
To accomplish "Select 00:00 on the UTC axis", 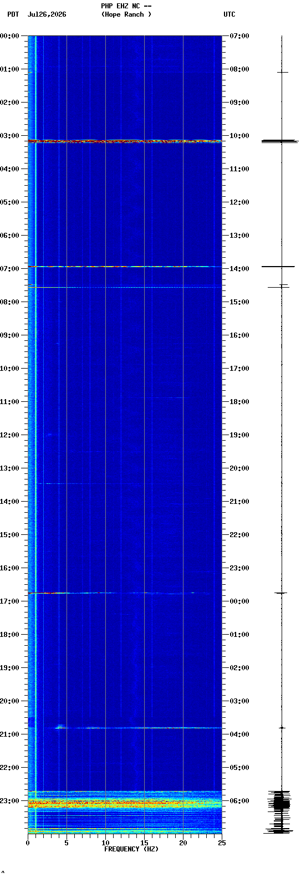I will click(x=239, y=601).
